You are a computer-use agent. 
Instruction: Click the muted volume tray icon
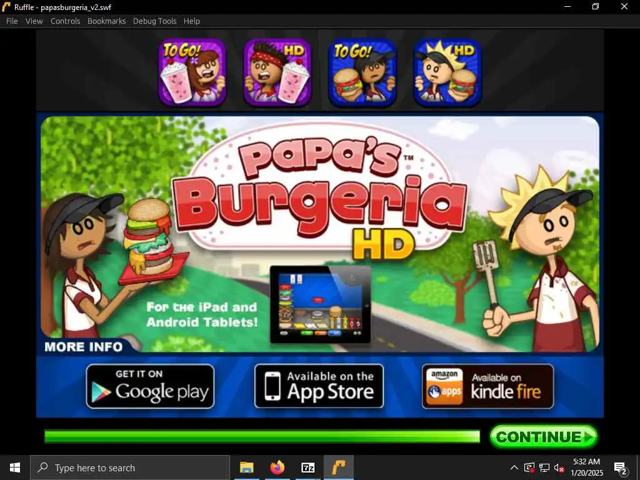[x=559, y=467]
